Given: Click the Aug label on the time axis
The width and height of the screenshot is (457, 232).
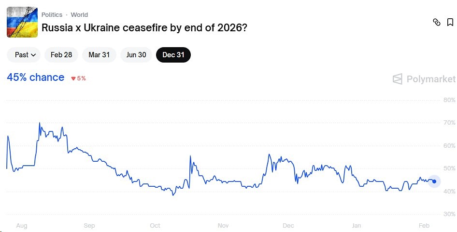Looking at the screenshot, I should 21,225.
